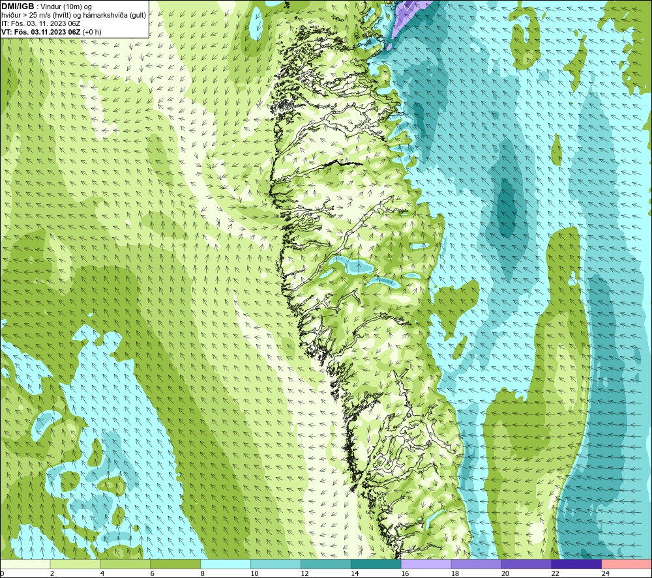Click the legend scale label '16'
Screen dimensions: 652x578
pyautogui.click(x=405, y=573)
